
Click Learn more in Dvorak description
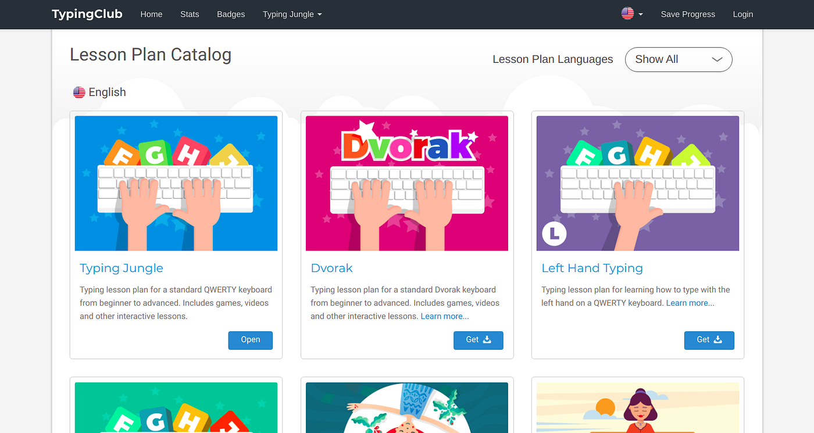[x=444, y=316]
